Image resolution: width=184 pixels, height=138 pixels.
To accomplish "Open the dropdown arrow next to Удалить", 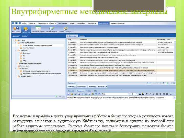I will pyautogui.click(x=107, y=87).
